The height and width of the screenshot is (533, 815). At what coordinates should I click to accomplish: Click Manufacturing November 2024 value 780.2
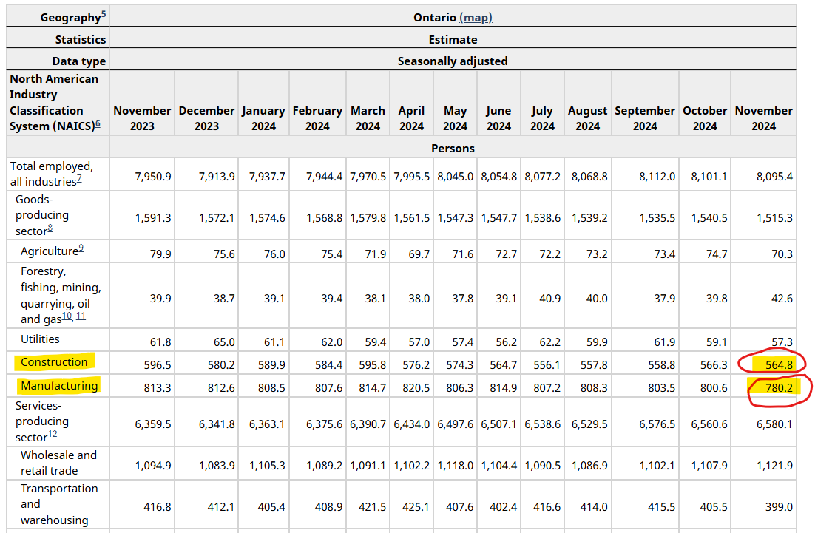pos(779,387)
